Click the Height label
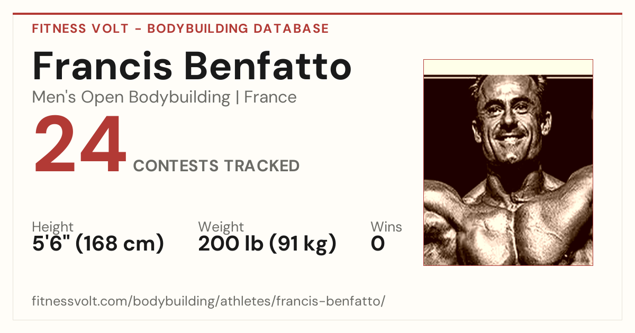This screenshot has height=333, width=635. coord(52,227)
